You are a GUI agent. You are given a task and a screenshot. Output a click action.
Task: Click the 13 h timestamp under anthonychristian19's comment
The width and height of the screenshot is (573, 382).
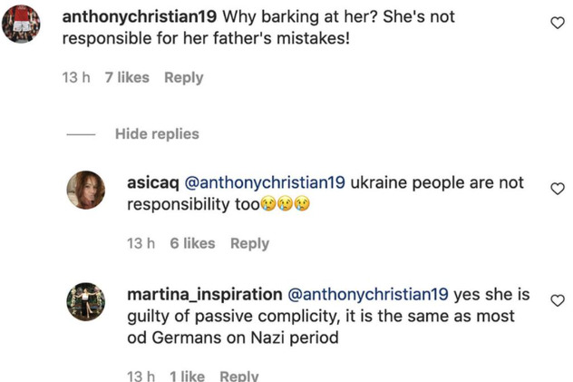77,78
